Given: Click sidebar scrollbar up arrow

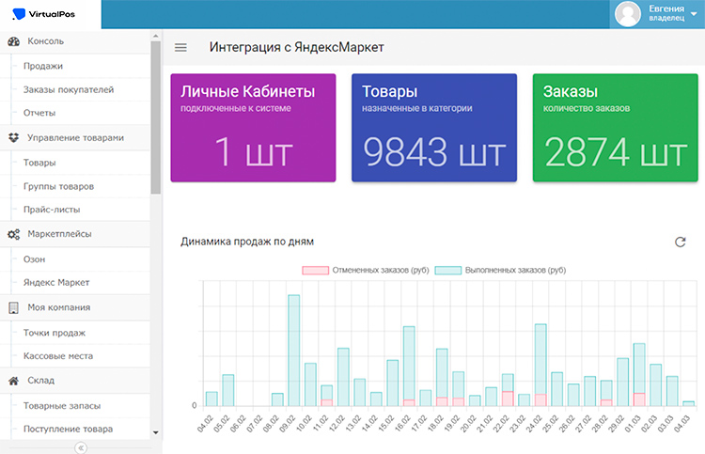Looking at the screenshot, I should pyautogui.click(x=155, y=36).
